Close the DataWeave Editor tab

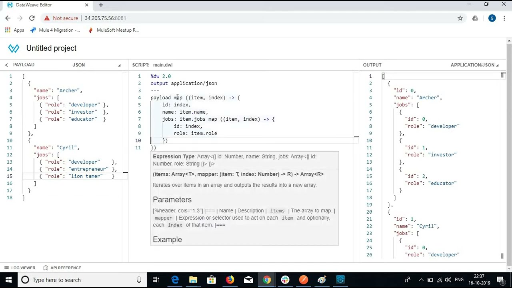coord(87,5)
